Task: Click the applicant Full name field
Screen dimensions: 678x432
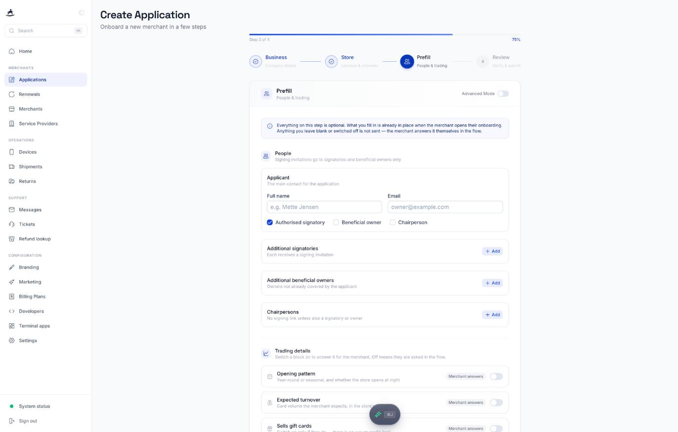Action: pyautogui.click(x=324, y=207)
